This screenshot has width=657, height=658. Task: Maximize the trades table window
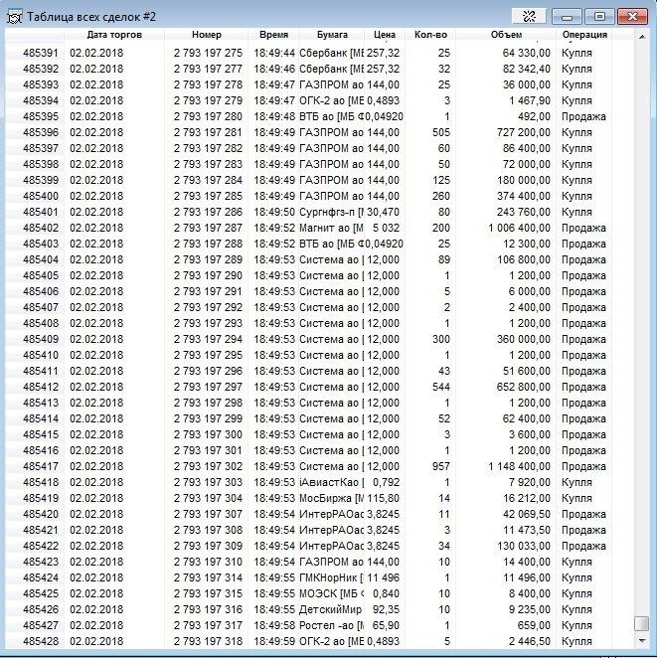click(x=600, y=17)
